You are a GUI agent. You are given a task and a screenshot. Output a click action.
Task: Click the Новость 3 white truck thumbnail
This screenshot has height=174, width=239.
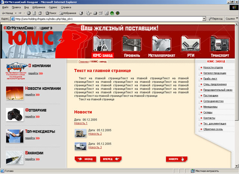coord(81,146)
